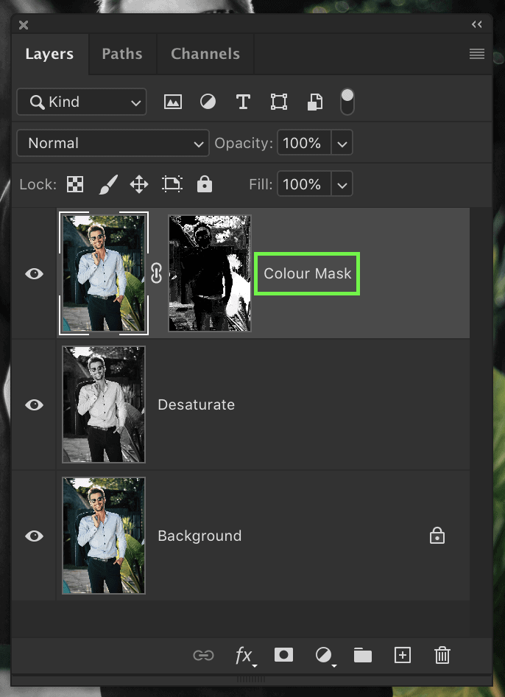This screenshot has height=697, width=505.
Task: Expand the Fill slider arrow
Action: 342,184
